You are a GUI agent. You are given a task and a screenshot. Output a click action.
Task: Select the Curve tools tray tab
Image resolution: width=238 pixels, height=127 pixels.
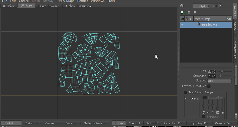click(52, 123)
